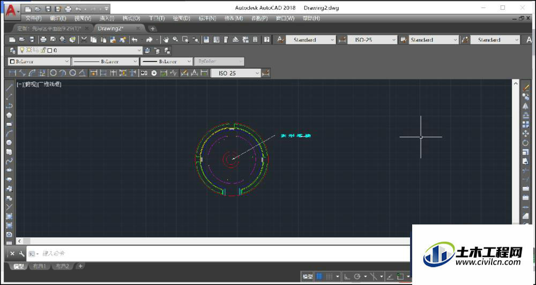Click the Layer Properties manager icon

point(13,50)
